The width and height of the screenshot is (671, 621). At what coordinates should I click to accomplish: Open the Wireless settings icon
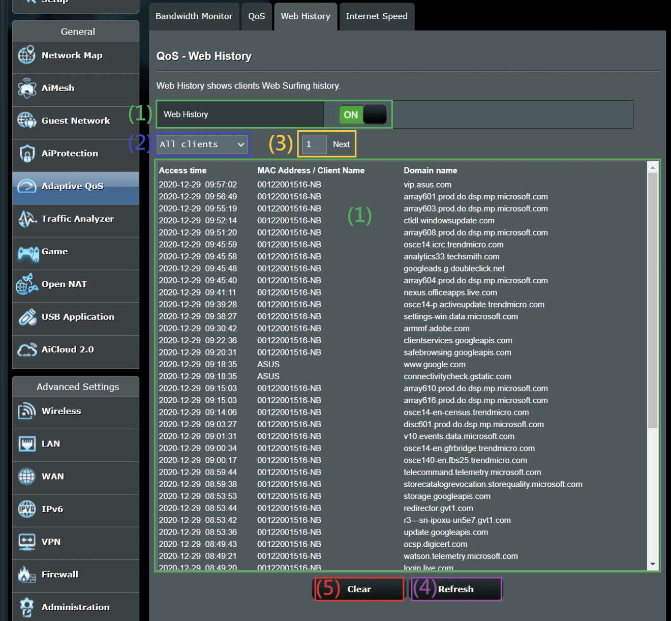[27, 411]
